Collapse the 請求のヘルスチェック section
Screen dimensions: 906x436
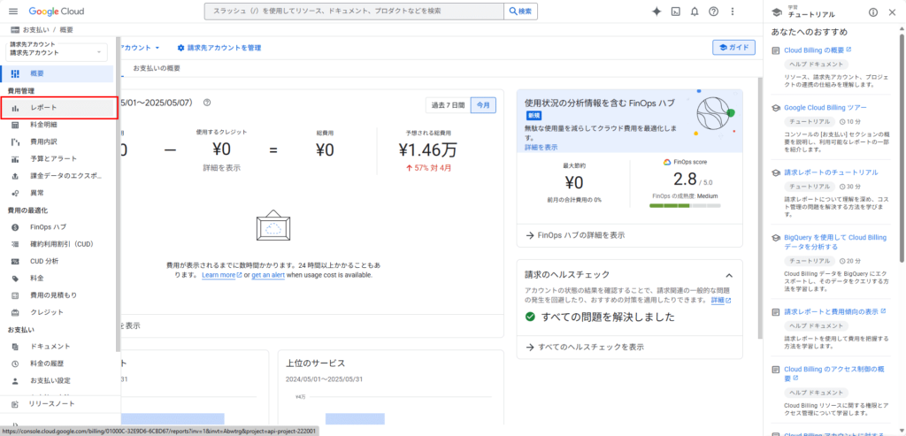(x=729, y=275)
